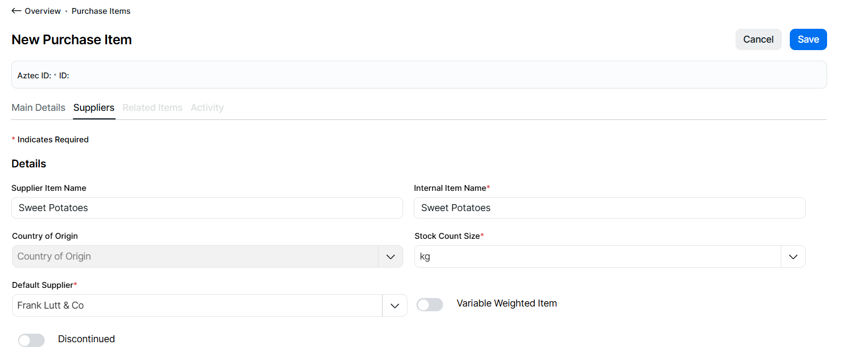Viewport: 842px width, 363px height.
Task: Go to the Activity tab
Action: click(207, 108)
